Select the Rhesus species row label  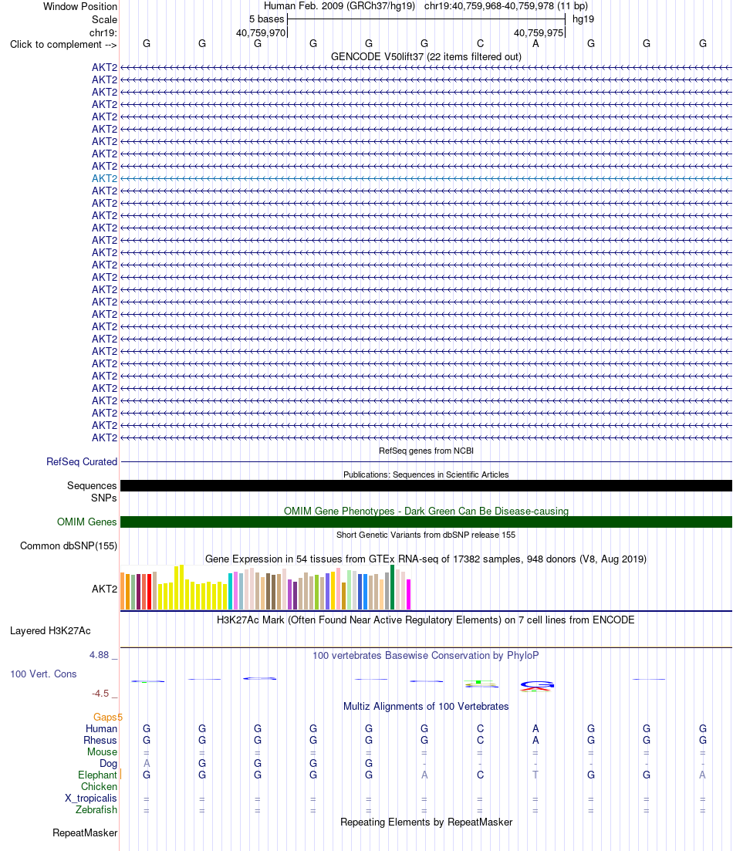click(x=100, y=740)
